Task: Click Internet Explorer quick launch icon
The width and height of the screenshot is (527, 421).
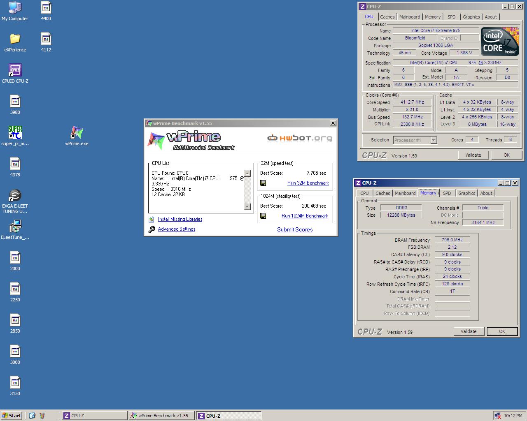Action: (33, 416)
